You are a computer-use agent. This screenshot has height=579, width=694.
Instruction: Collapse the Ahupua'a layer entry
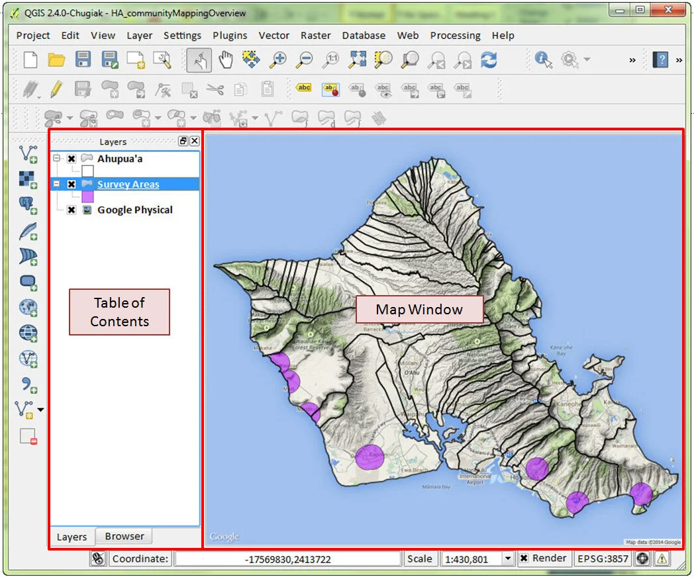pos(57,159)
